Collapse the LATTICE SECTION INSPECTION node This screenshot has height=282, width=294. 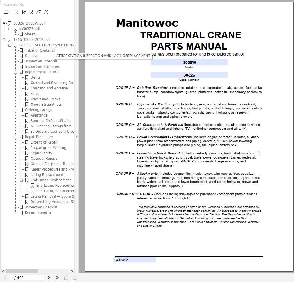[10, 45]
